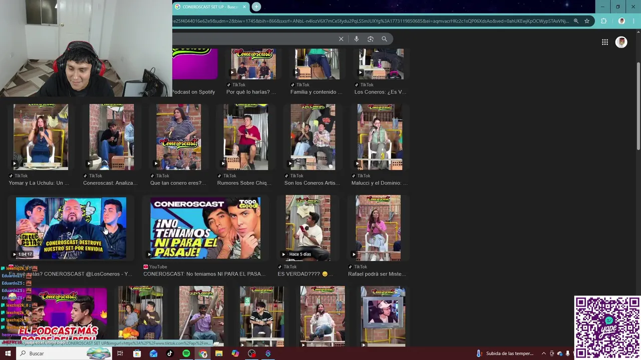Screen dimensions: 641x360
Task: Open the NO TENIAMOS NI PARA EL PASAJE thumbnail
Action: pos(205,228)
